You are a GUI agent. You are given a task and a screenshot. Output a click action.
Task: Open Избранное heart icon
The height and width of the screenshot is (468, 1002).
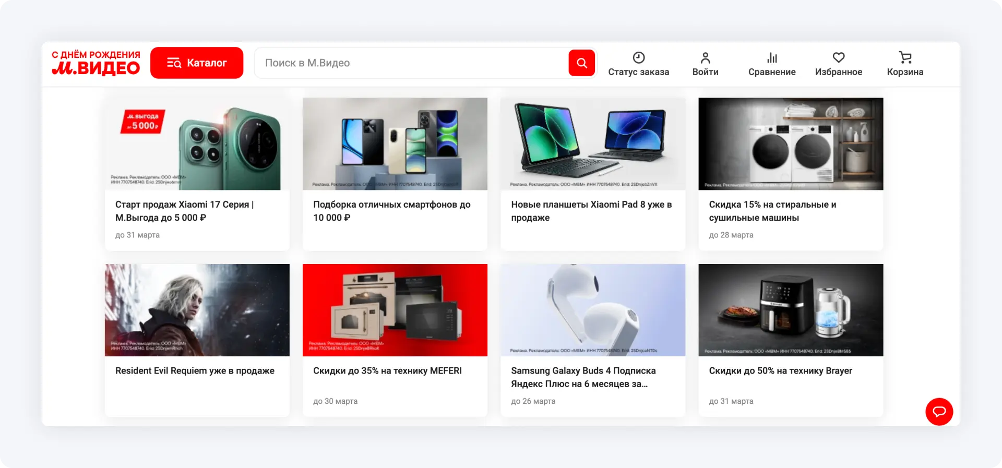(838, 57)
